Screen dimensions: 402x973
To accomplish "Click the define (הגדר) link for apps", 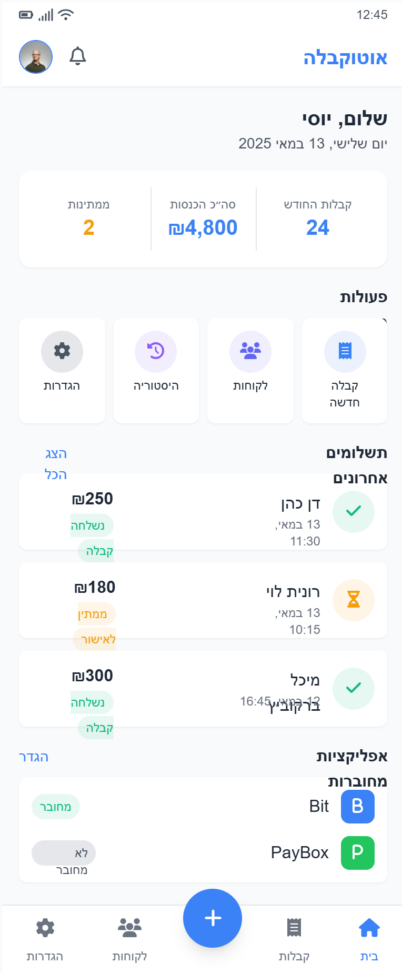I will coord(34,757).
